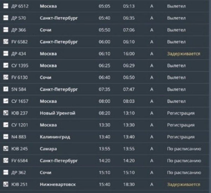The image size is (211, 193).
Task: Click Aeroflot icon beside СУ 1201
Action: [6, 125]
